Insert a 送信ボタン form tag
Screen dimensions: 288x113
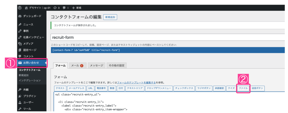point(257,88)
